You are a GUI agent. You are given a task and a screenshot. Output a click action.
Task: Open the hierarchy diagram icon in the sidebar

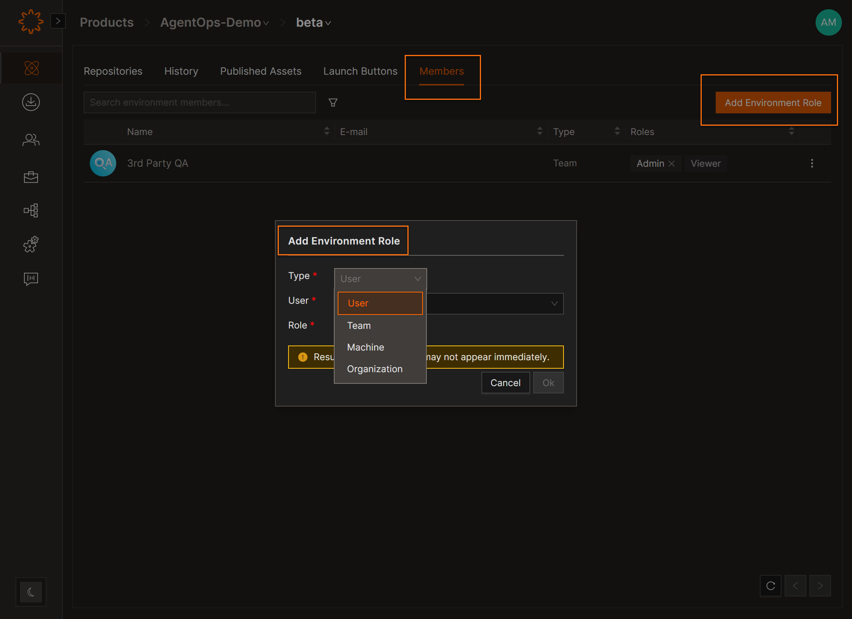31,210
